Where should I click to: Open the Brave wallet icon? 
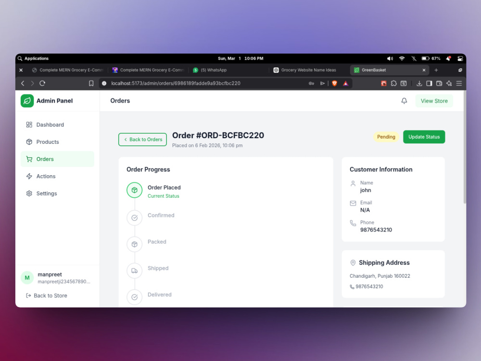[439, 83]
